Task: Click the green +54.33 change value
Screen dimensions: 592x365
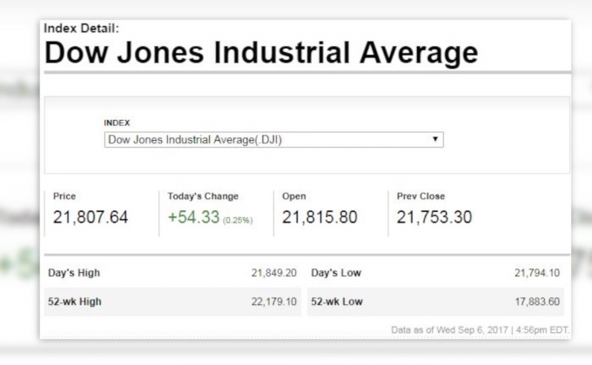Action: pos(193,217)
